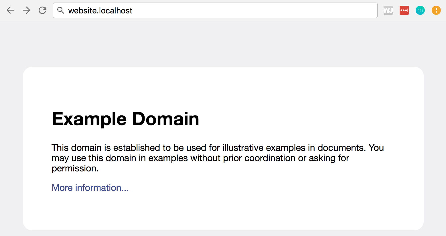Click the orange exclamation alert icon
The width and height of the screenshot is (446, 236).
[x=436, y=11]
